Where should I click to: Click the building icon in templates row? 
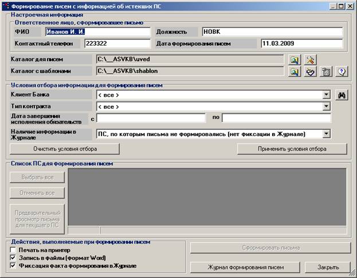pyautogui.click(x=326, y=72)
